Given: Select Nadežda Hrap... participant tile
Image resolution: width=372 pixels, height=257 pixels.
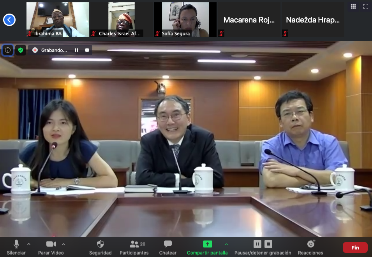Looking at the screenshot, I should [313, 20].
